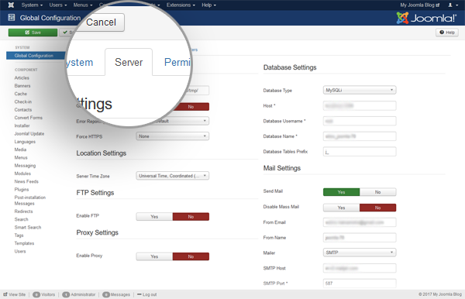
Task: Set Disable Mass Mail to No
Action: coord(378,208)
